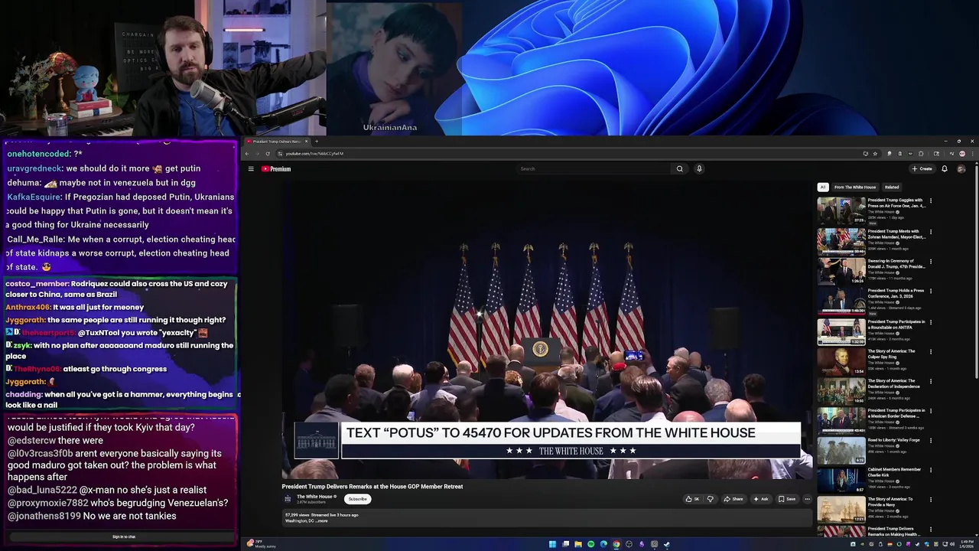The height and width of the screenshot is (551, 979).
Task: Open the YouTube account avatar menu
Action: 961,169
